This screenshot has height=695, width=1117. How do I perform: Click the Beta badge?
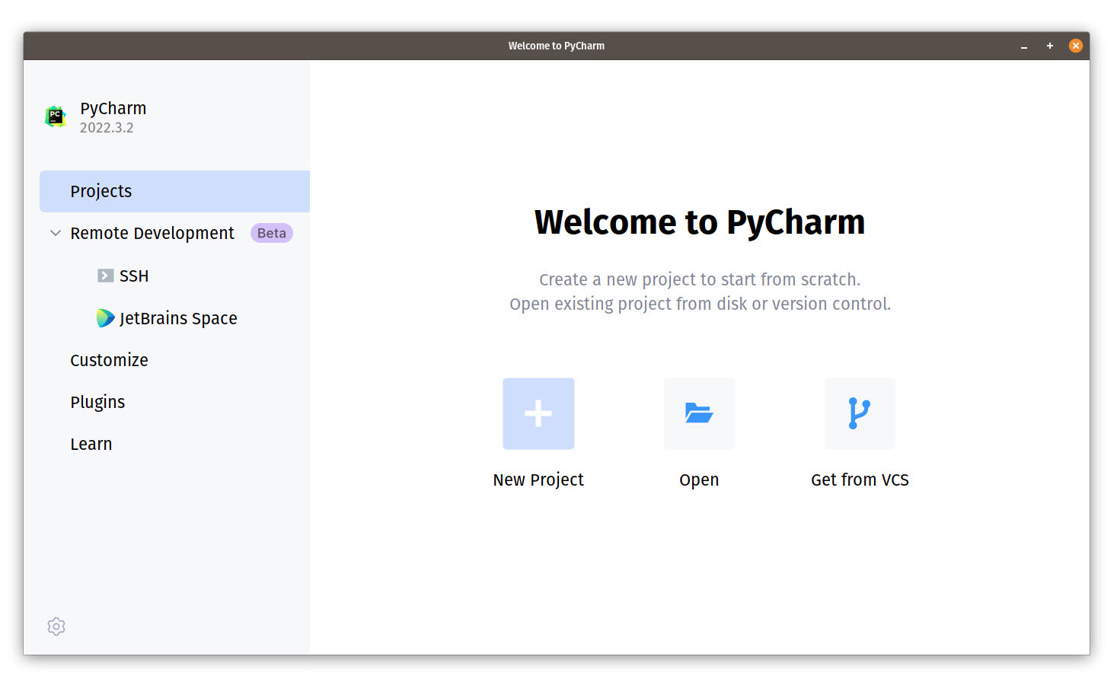[272, 233]
